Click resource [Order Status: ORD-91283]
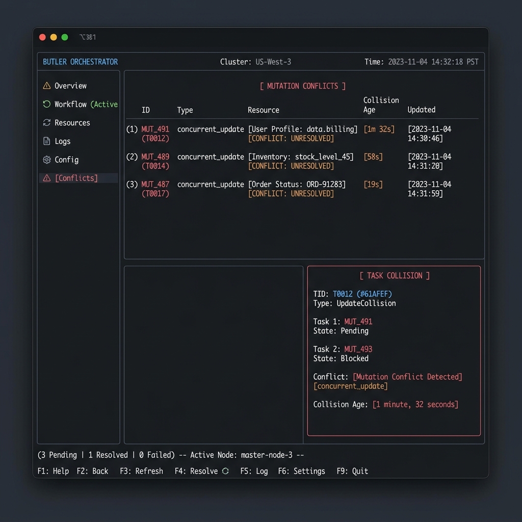This screenshot has height=522, width=522. [x=297, y=185]
